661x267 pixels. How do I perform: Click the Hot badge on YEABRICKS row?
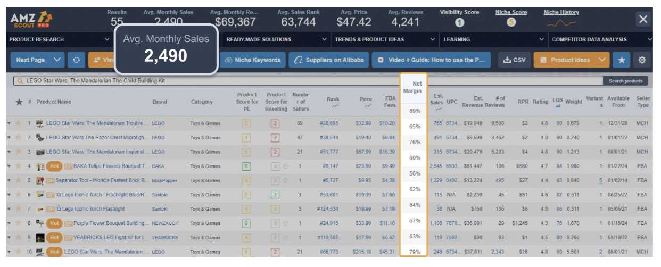pos(54,238)
